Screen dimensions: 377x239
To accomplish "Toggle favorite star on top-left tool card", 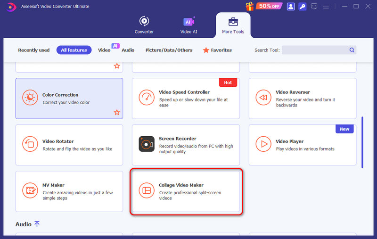I will click(116, 66).
